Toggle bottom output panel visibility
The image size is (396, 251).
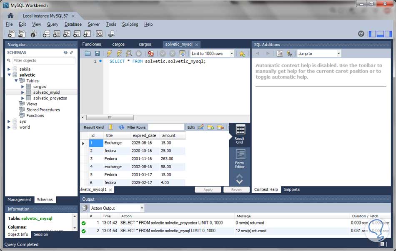click(380, 34)
